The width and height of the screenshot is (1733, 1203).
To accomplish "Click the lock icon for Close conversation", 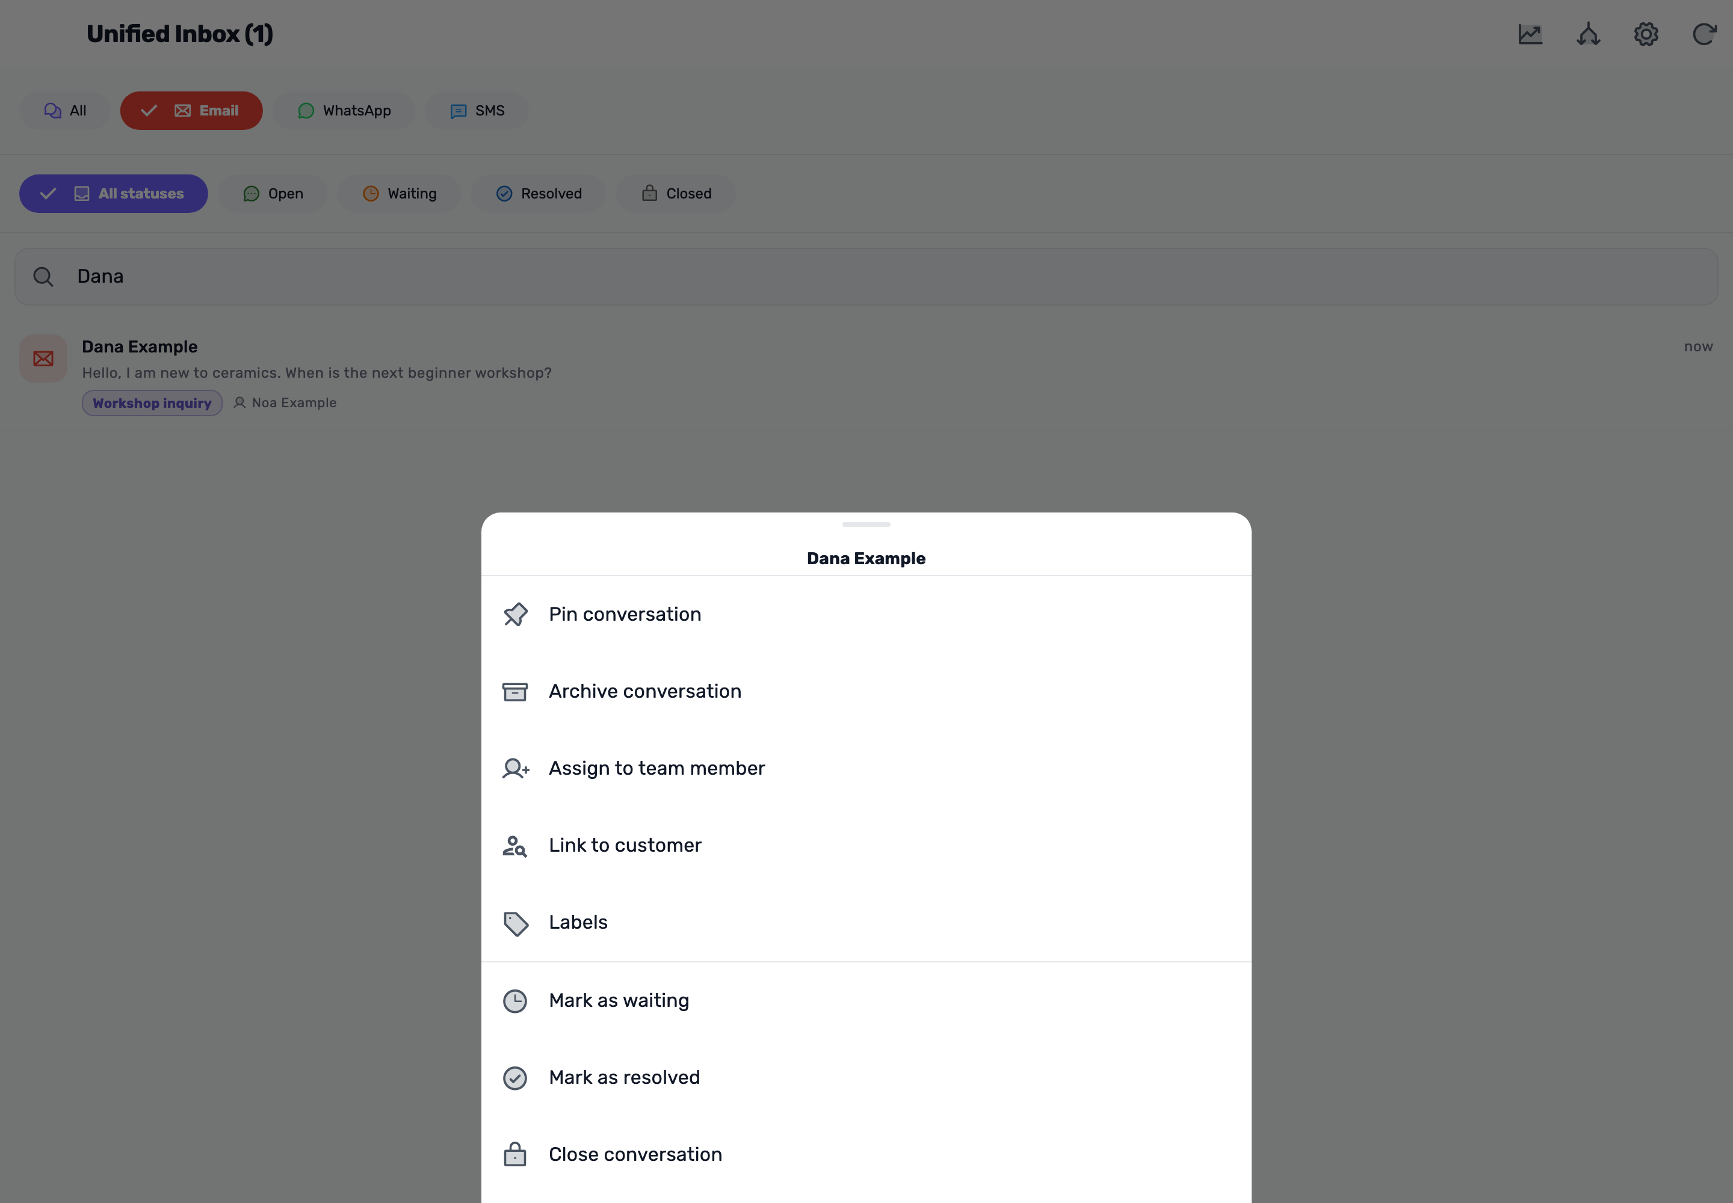I will coord(515,1154).
